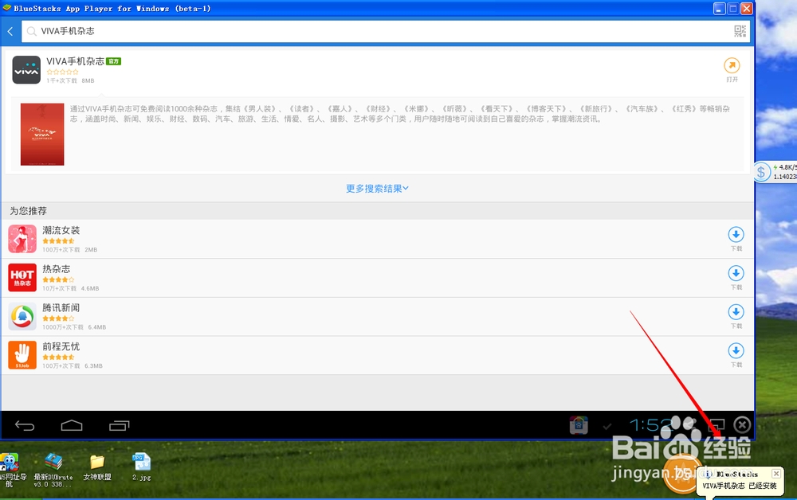
Task: Open the 女神联盟 desktop folder
Action: [97, 467]
